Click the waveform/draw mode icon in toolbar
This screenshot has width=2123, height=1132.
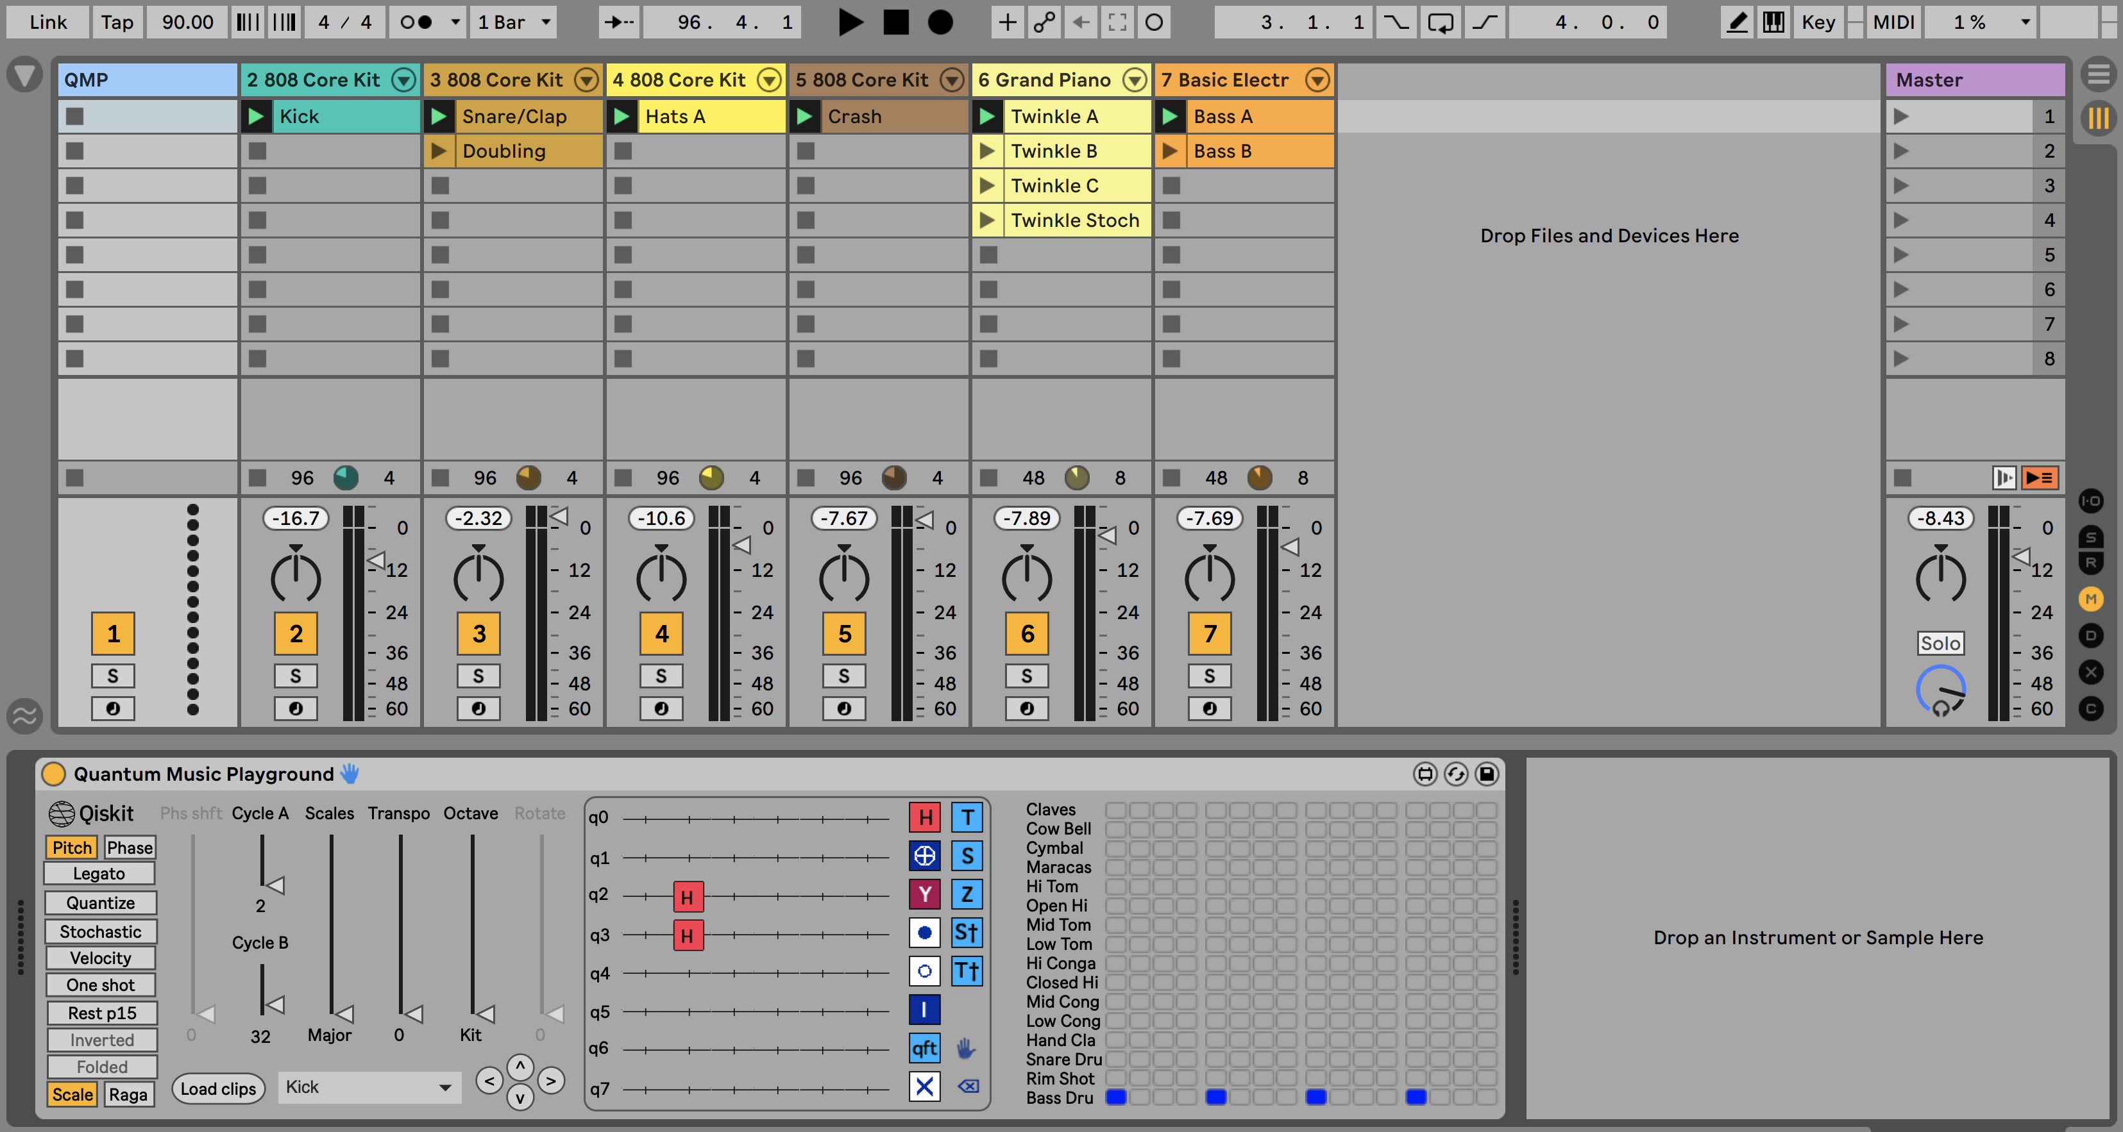coord(1737,21)
